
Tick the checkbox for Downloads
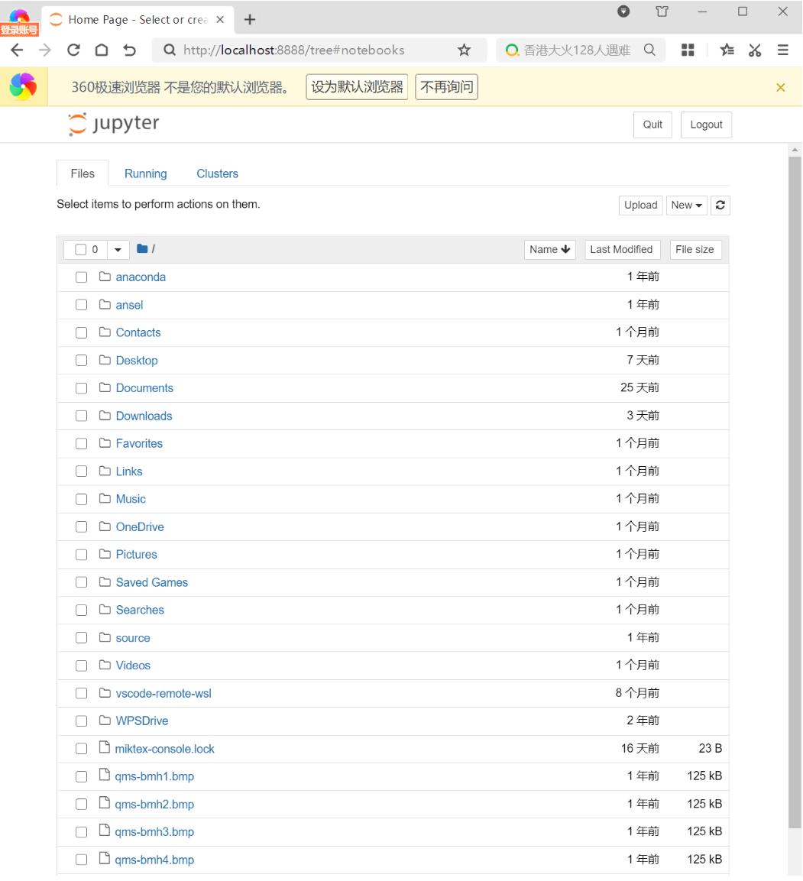82,416
